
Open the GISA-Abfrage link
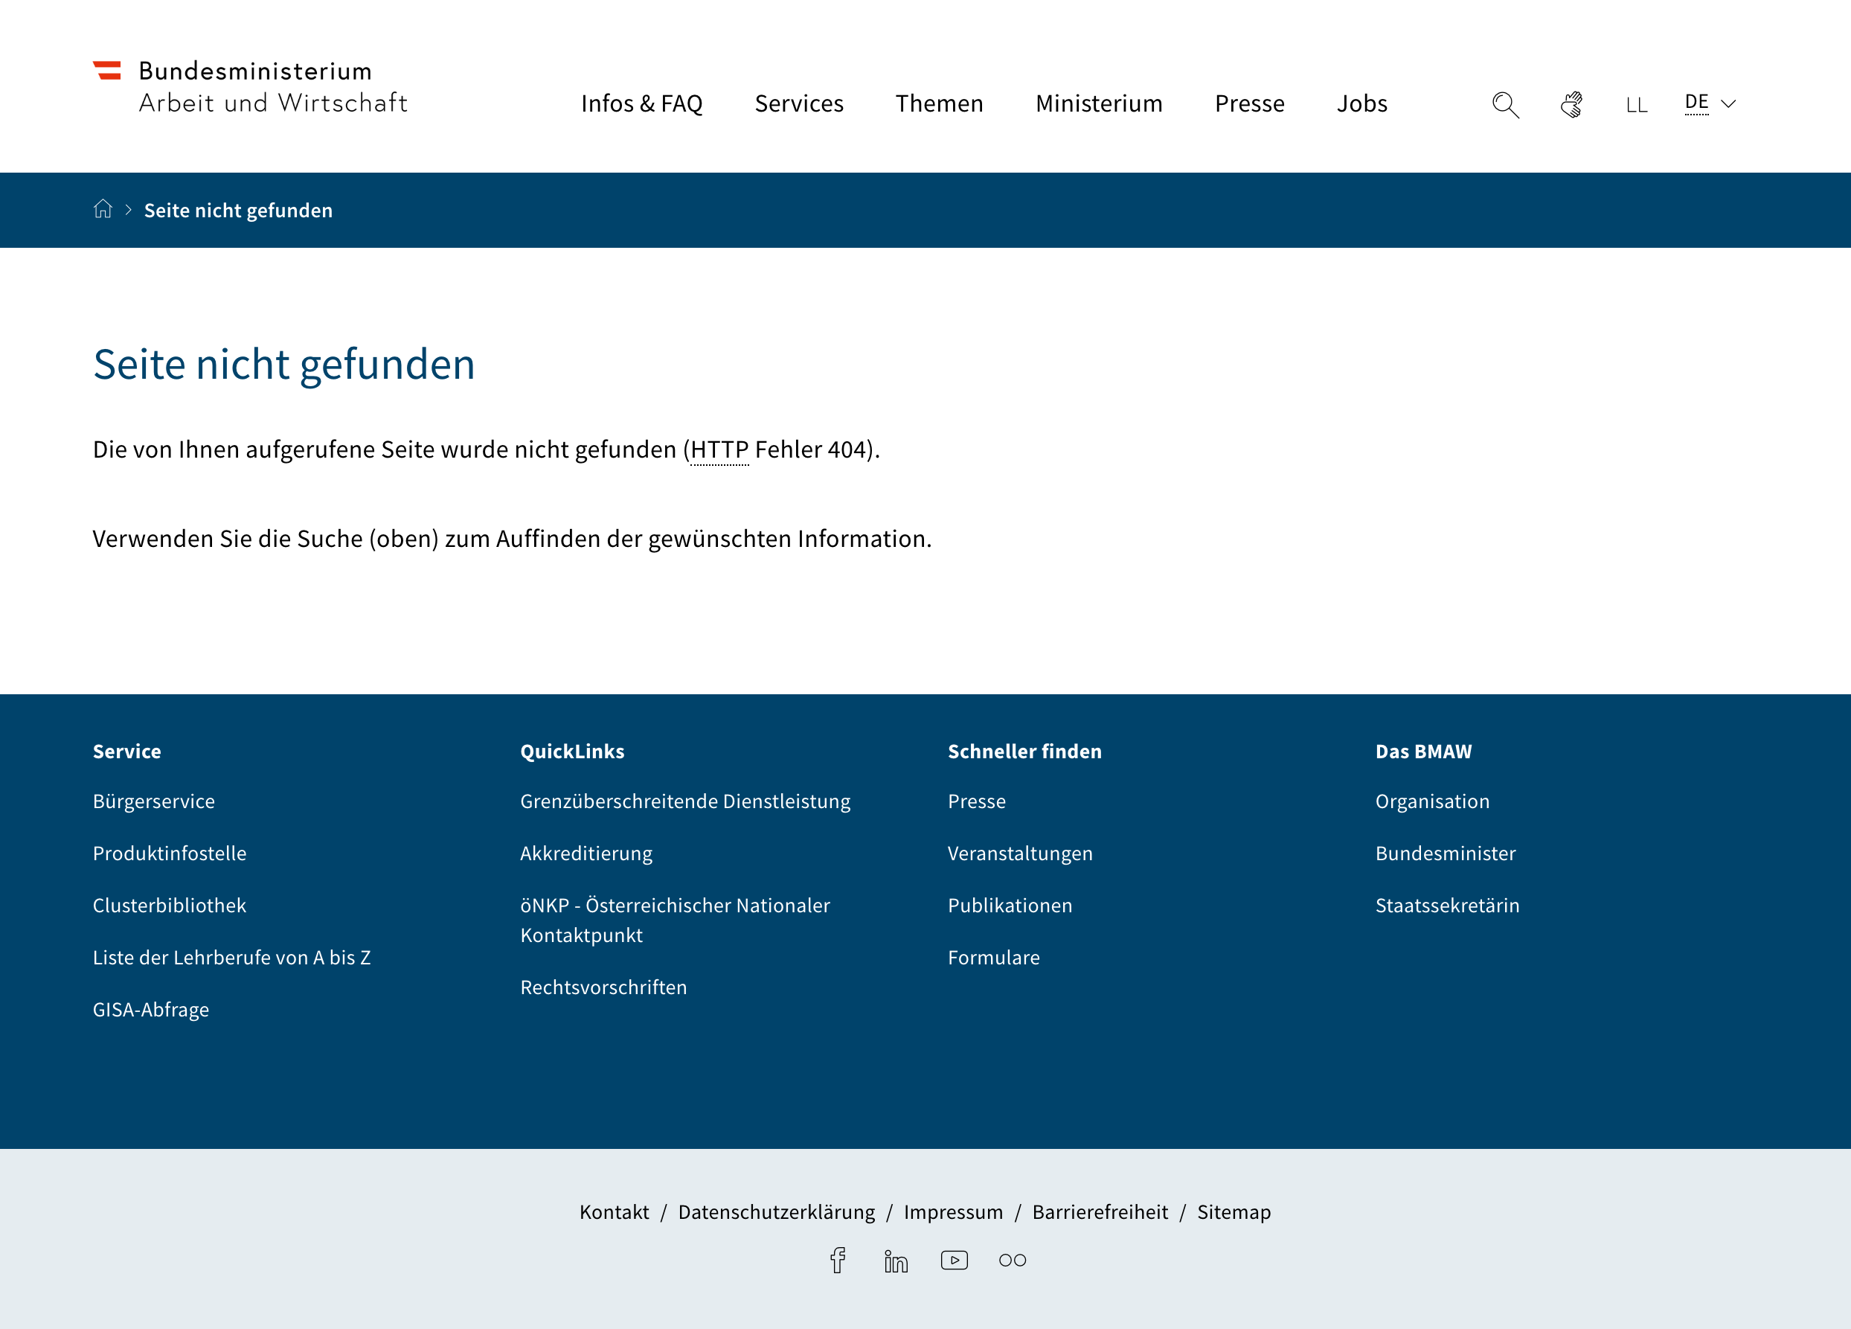pos(151,1010)
